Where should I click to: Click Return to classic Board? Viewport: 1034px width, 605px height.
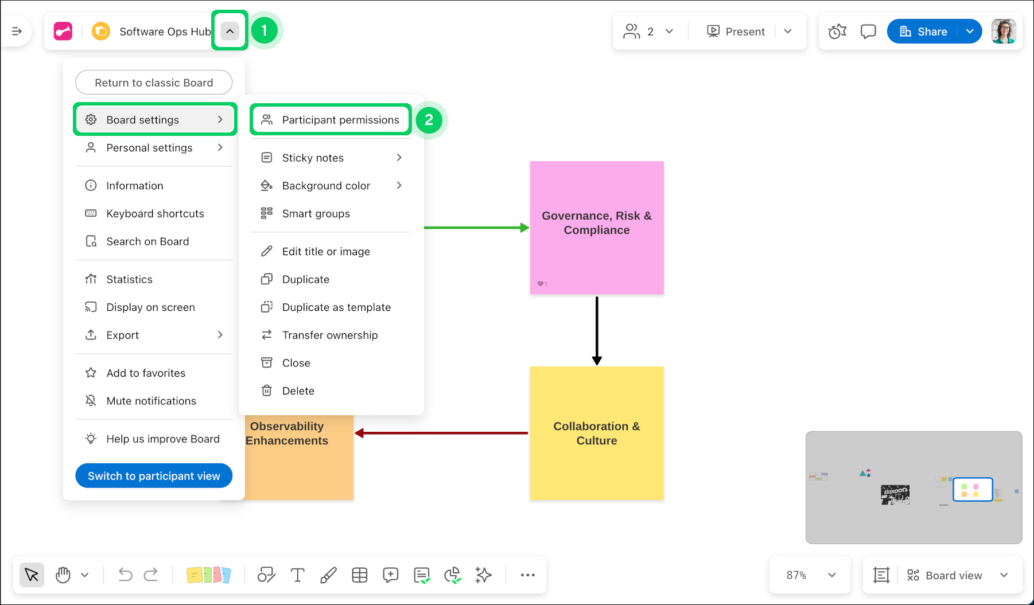154,83
